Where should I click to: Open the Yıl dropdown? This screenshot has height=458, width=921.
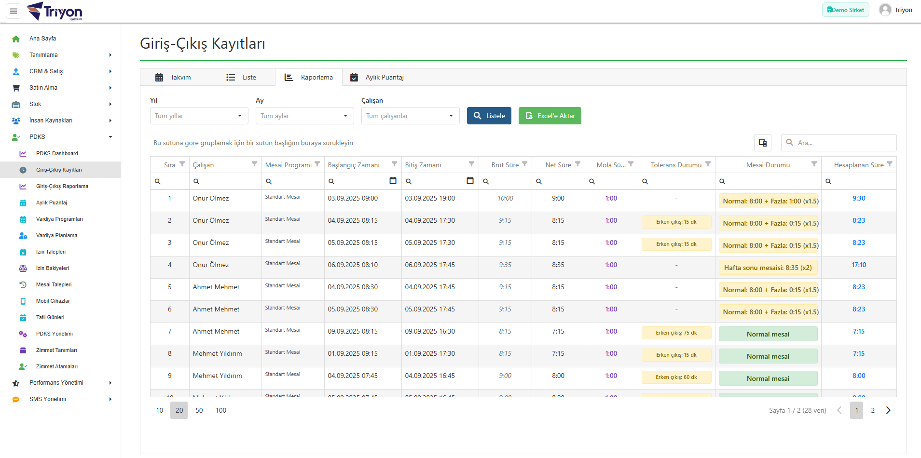(199, 116)
